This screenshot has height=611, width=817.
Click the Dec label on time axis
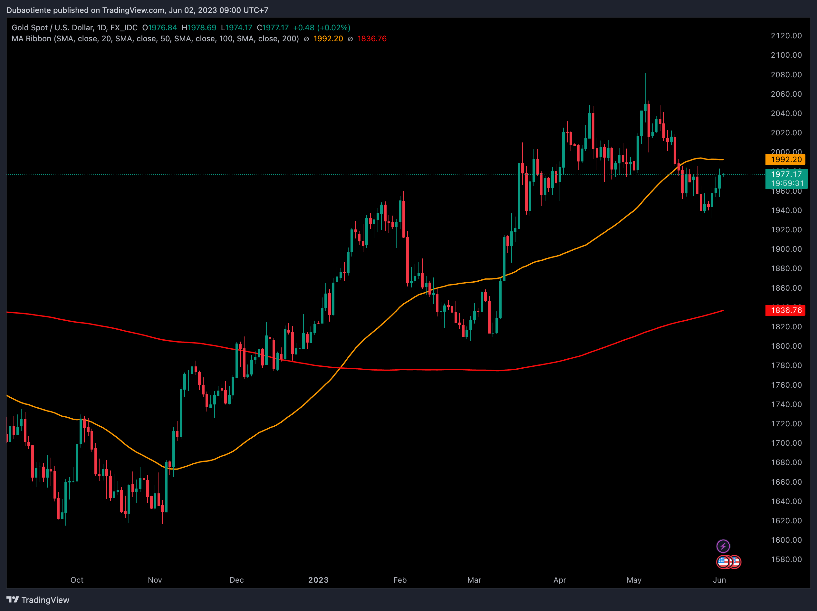(236, 580)
